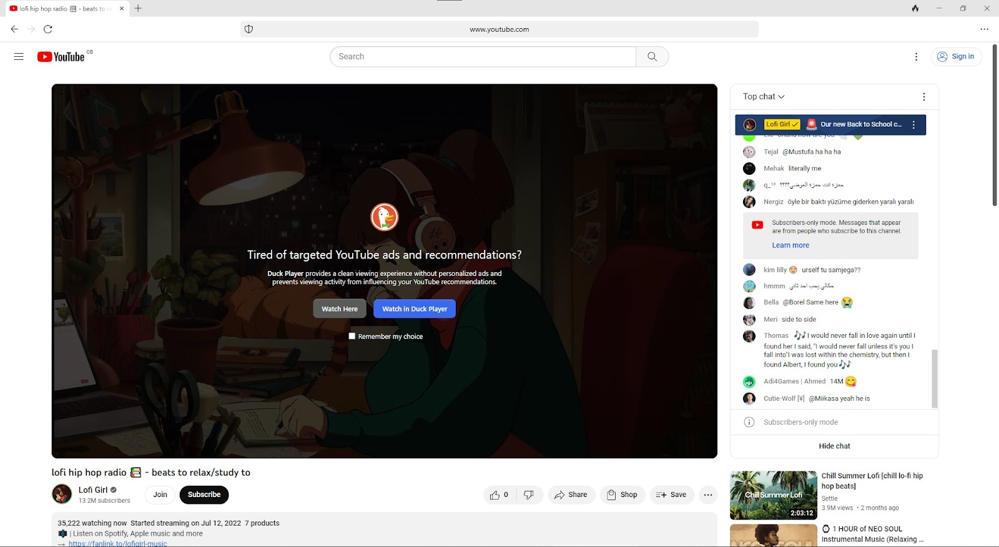Open the live chat options menu
Viewport: 999px width, 547px height.
tap(924, 97)
